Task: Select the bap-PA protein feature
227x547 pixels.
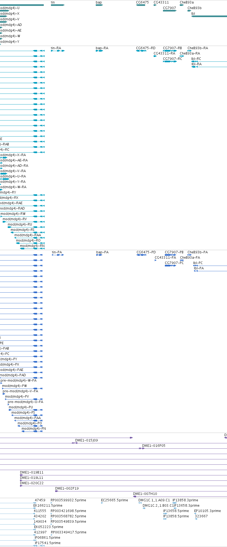Action: click(99, 255)
